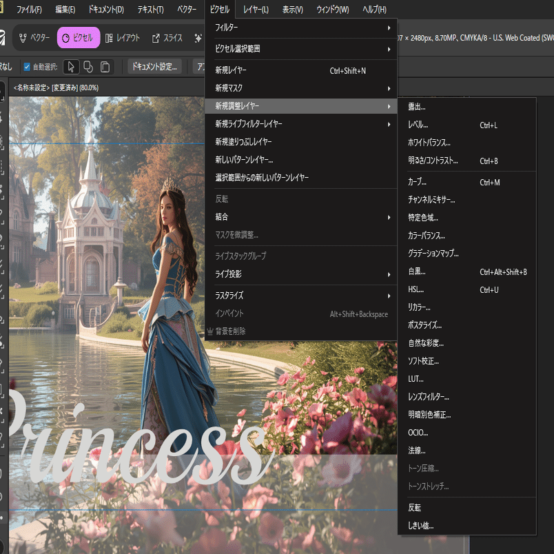
Task: Toggle the 自動選択 checkbox
Action: coord(27,67)
